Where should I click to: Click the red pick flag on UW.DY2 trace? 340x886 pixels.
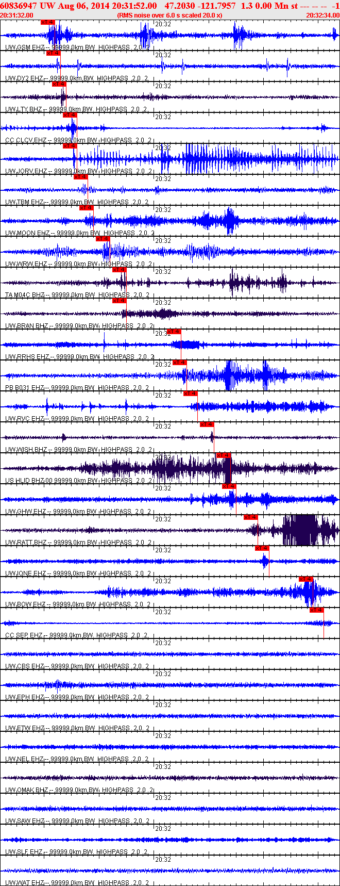[54, 53]
